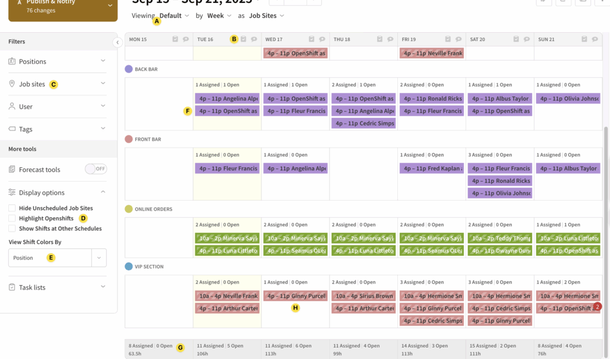This screenshot has width=610, height=359.
Task: Turn on the Forecast tools switch
Action: click(95, 169)
